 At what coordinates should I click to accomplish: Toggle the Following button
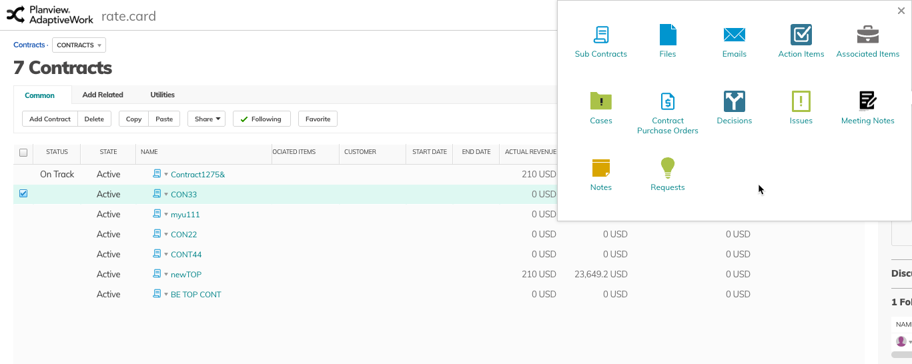(x=262, y=119)
